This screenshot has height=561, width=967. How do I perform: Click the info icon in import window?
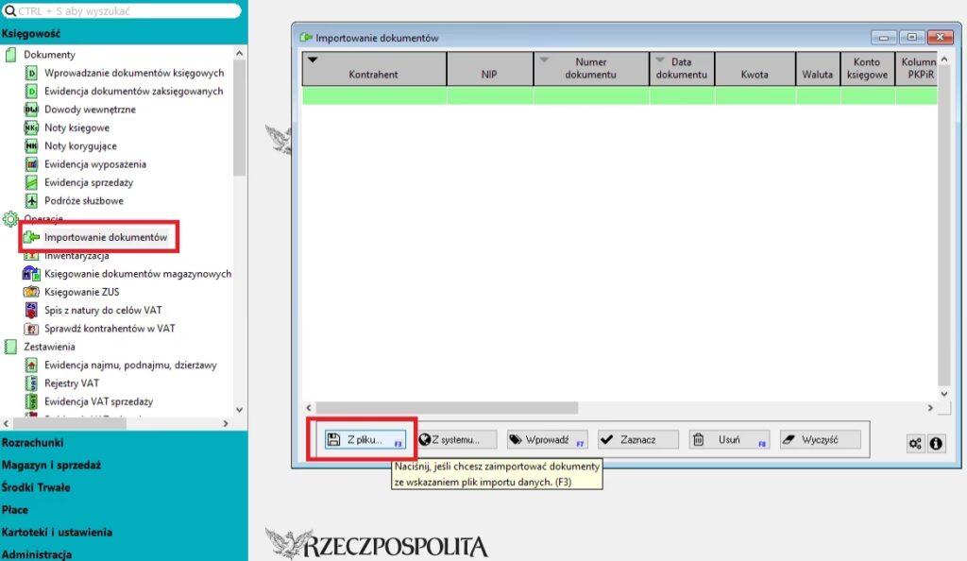tap(937, 443)
